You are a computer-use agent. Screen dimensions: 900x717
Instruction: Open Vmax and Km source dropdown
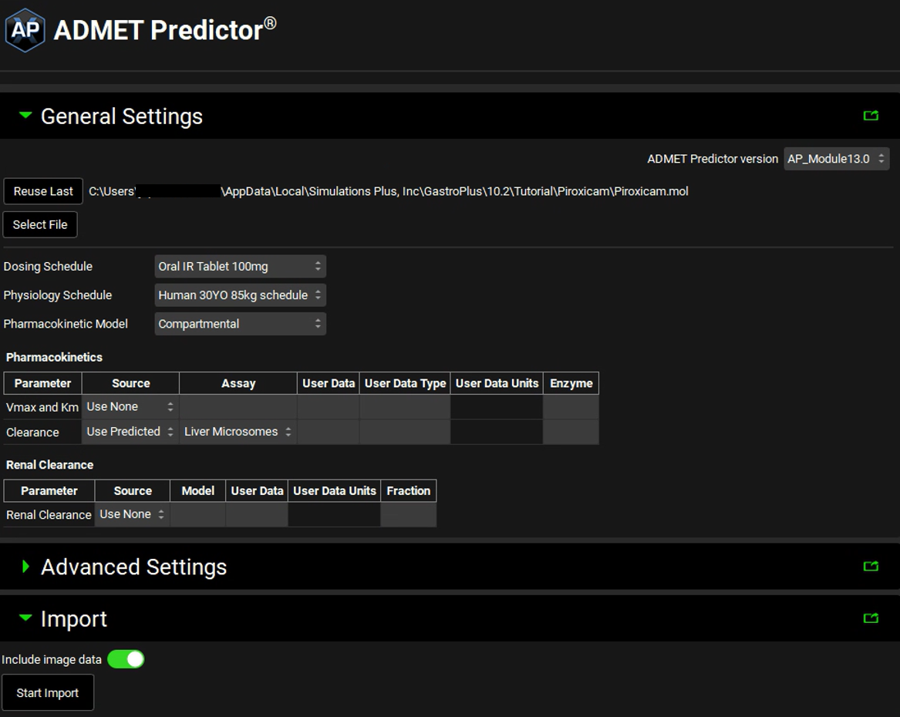130,406
